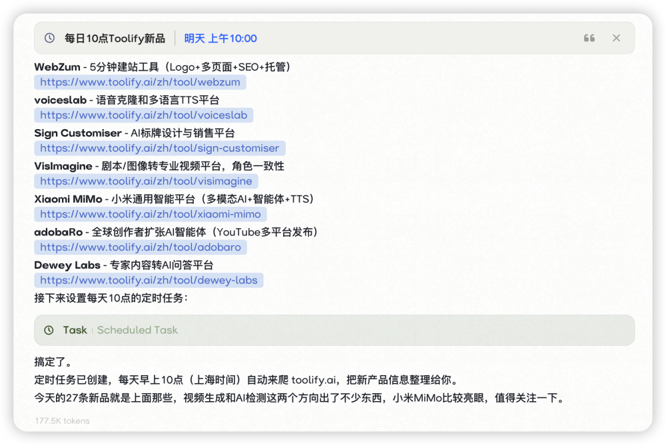The width and height of the screenshot is (666, 445).
Task: Click the Xiaomi MiMo product name
Action: point(69,200)
